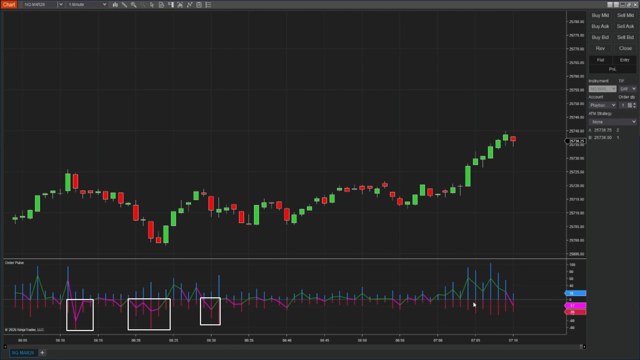
Task: Click the zoom in magnifier icon
Action: click(x=134, y=5)
